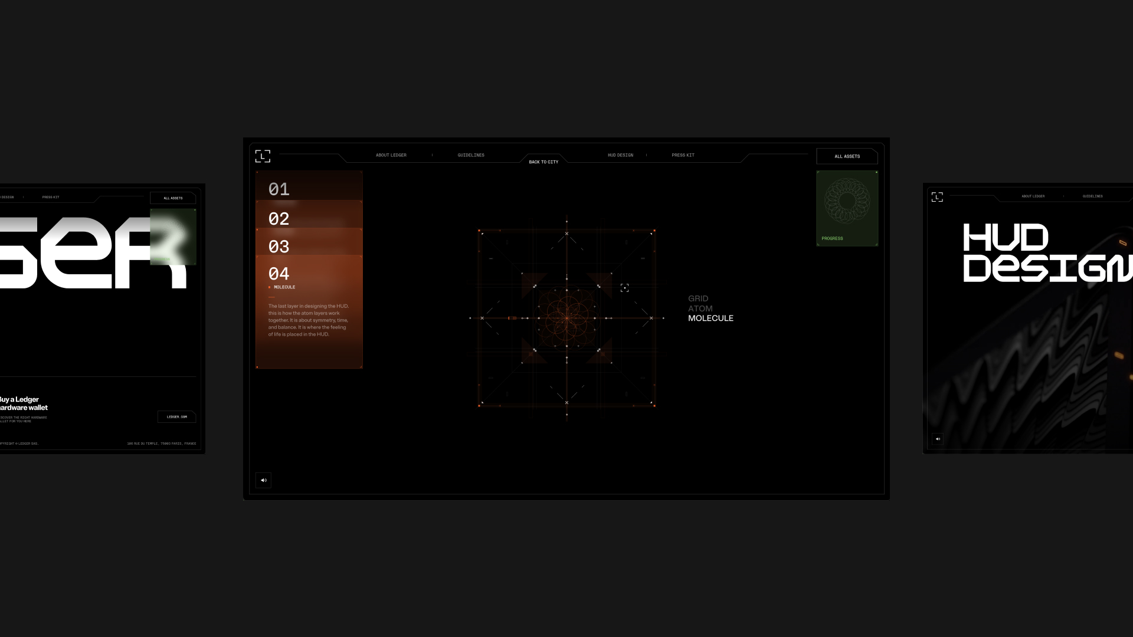This screenshot has height=637, width=1133.
Task: Open the Progress panel thumbnail
Action: tap(847, 208)
